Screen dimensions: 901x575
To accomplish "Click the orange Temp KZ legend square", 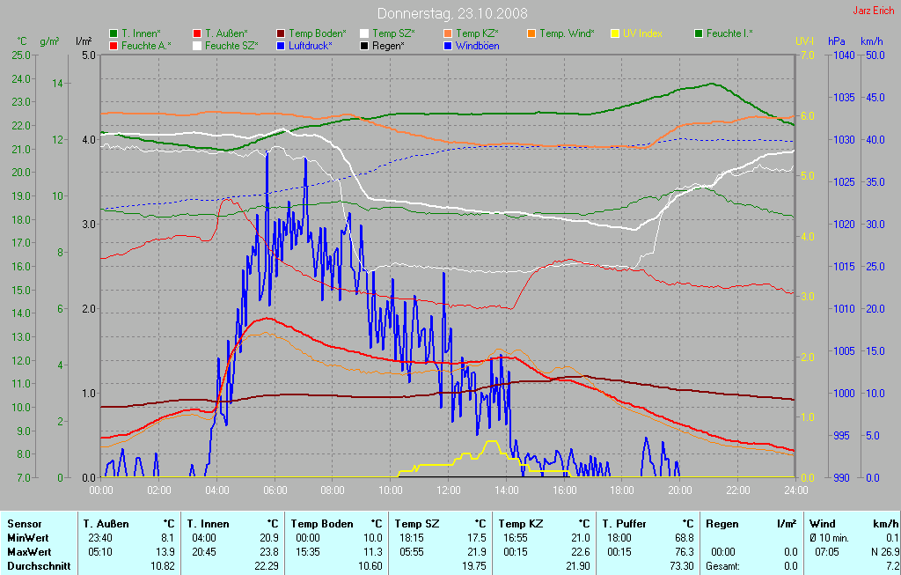I will pyautogui.click(x=448, y=33).
